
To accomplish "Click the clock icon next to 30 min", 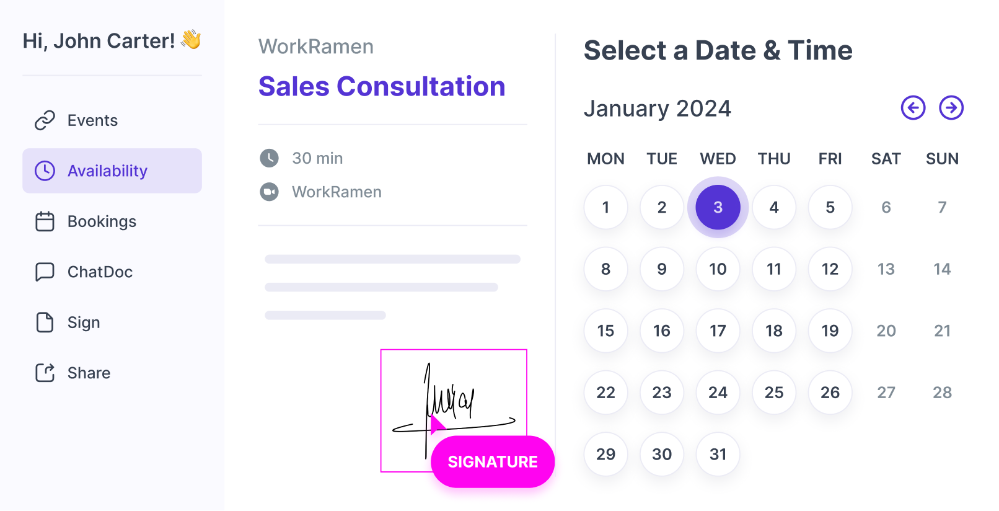I will pyautogui.click(x=270, y=158).
